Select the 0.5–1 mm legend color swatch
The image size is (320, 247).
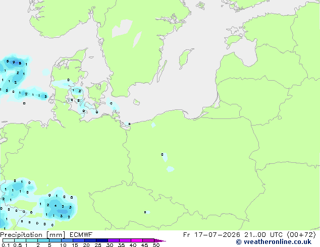[x=20, y=240]
